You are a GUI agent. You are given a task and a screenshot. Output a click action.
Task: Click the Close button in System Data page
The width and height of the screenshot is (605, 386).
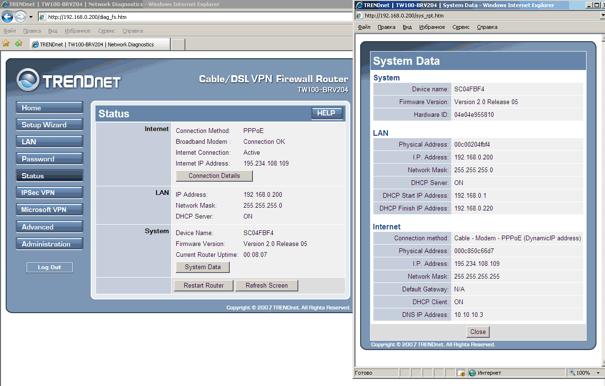[478, 332]
